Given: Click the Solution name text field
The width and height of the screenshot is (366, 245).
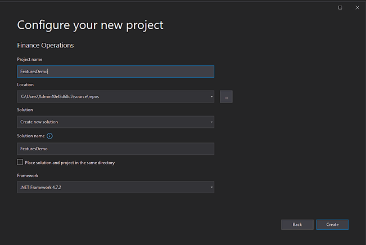Looking at the screenshot, I should click(115, 149).
